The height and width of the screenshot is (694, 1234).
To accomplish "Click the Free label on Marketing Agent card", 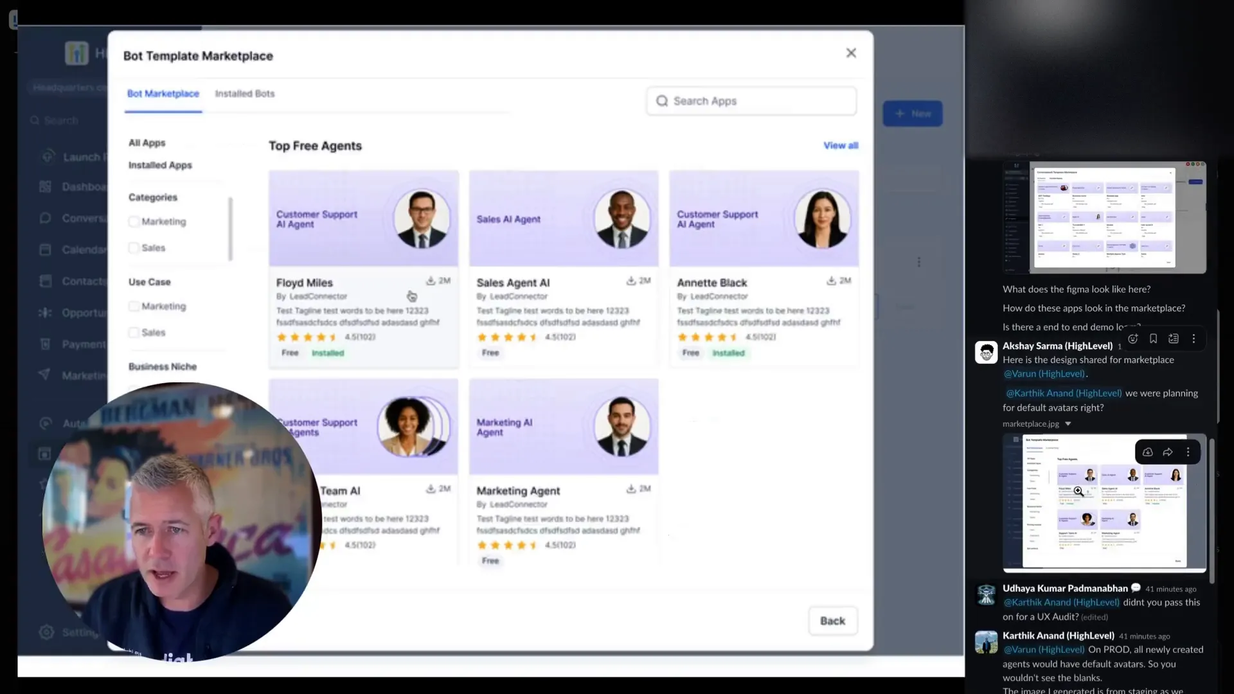I will tap(490, 561).
